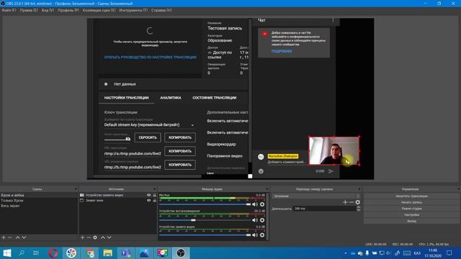The width and height of the screenshot is (461, 259).
Task: Select the webcam overlay in preview
Action: pyautogui.click(x=334, y=150)
